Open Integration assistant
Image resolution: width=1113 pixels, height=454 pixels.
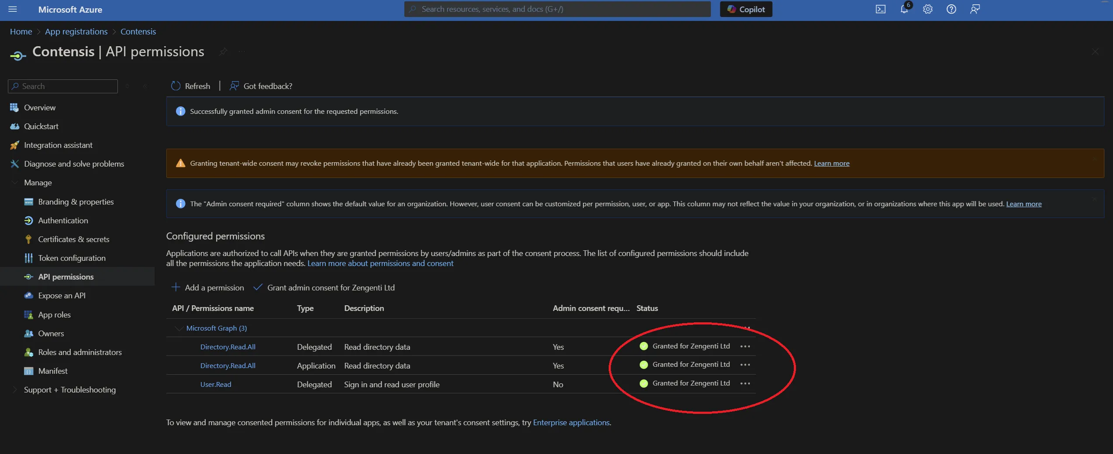pyautogui.click(x=58, y=145)
